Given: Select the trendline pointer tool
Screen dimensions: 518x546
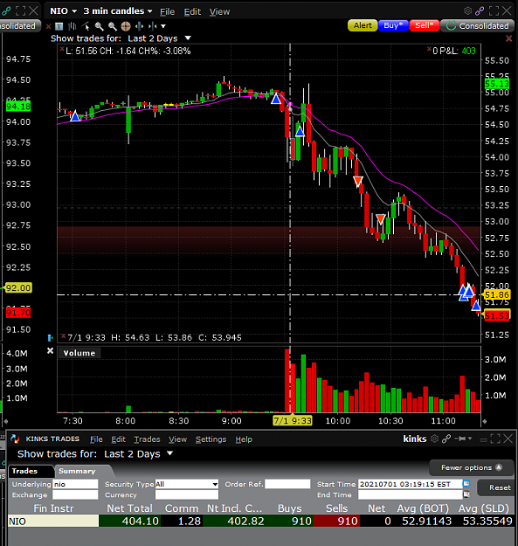Looking at the screenshot, I should (86, 26).
